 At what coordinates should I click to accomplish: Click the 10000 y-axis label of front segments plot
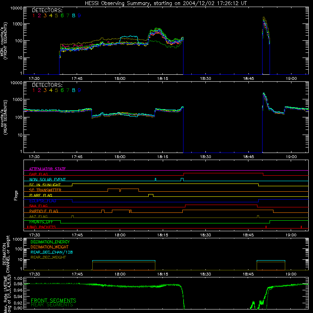(16, 8)
